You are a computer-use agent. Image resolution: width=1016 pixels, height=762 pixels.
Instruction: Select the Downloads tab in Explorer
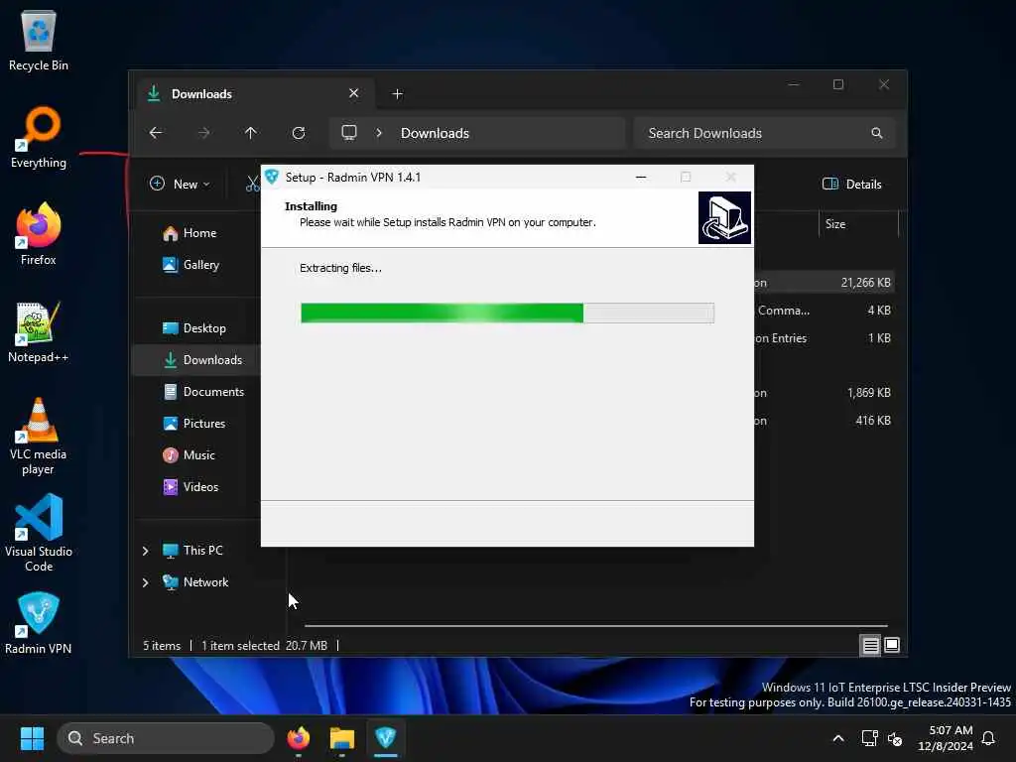pos(256,94)
